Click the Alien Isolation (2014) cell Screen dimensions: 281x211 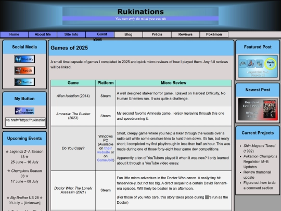point(73,96)
